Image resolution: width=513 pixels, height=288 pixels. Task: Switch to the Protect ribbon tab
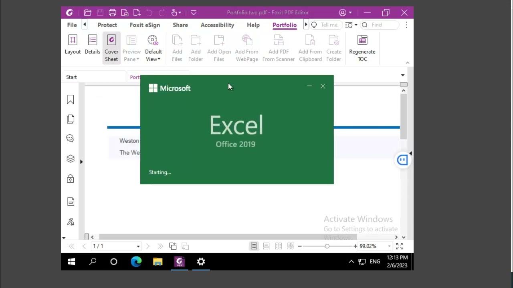tap(107, 25)
